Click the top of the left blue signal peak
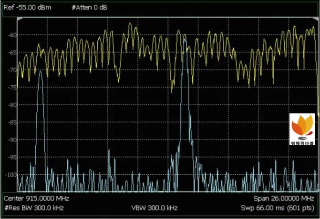320x219 pixels. click(x=40, y=72)
